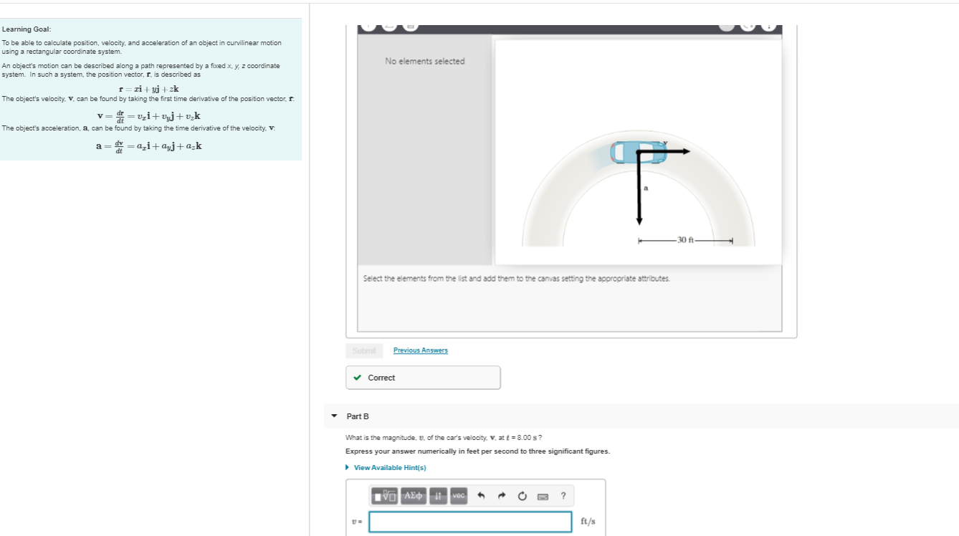This screenshot has width=959, height=536.
Task: Insert a vector using the vec icon
Action: [457, 496]
